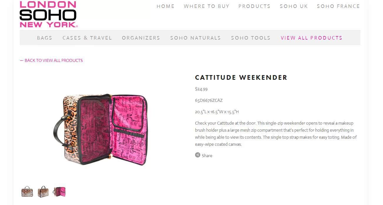The image size is (383, 205).
Task: Open the Cases & Travel category
Action: pyautogui.click(x=87, y=38)
